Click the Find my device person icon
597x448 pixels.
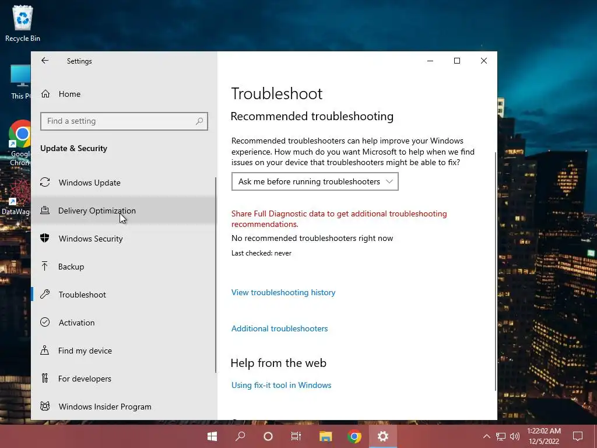tap(44, 350)
